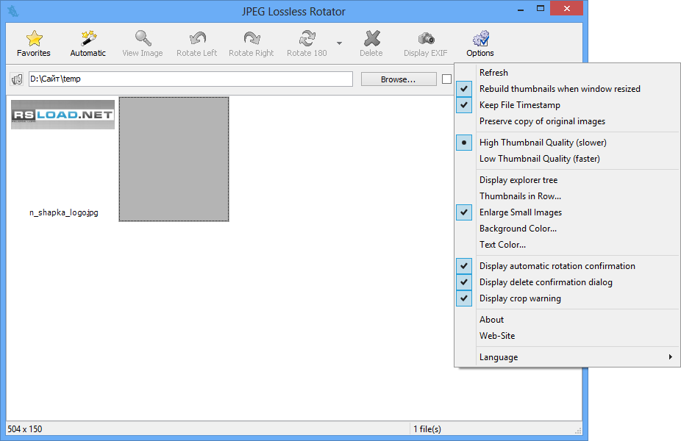Click the Options gears icon
Image resolution: width=681 pixels, height=441 pixels.
[x=481, y=38]
